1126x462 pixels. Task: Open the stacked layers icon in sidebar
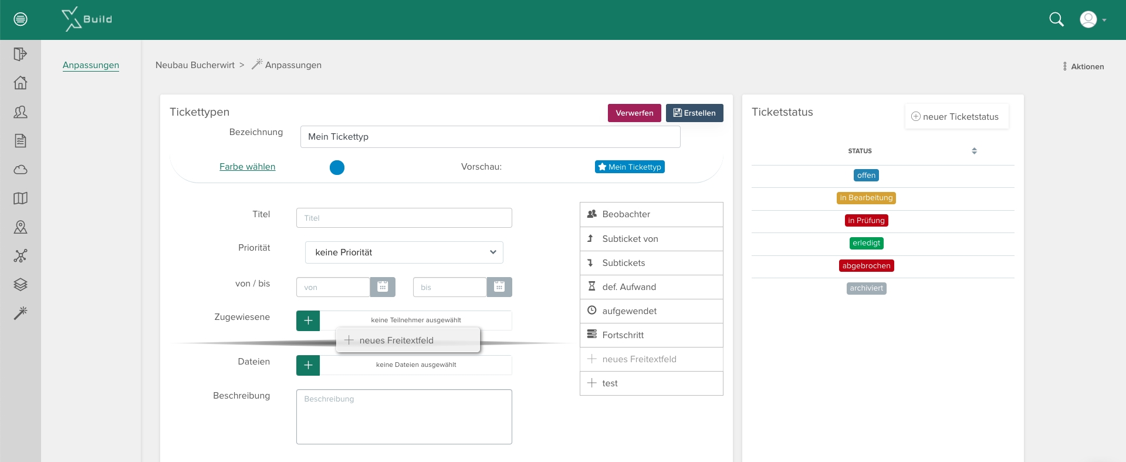click(x=21, y=285)
